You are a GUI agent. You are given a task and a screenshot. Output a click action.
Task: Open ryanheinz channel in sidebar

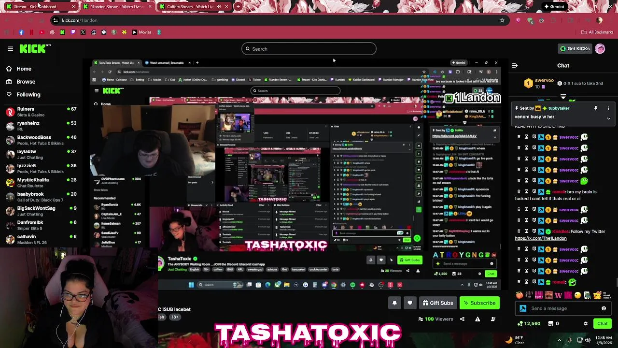[41, 126]
